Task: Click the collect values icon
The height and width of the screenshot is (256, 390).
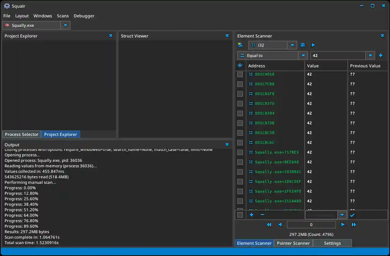Action: [x=303, y=45]
